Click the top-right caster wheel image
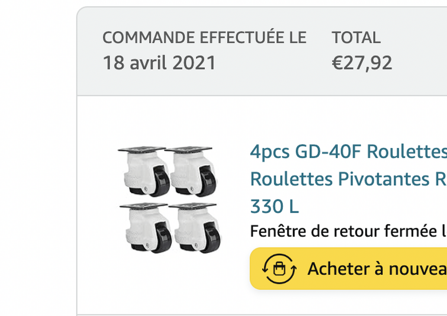The height and width of the screenshot is (316, 447). click(x=191, y=171)
